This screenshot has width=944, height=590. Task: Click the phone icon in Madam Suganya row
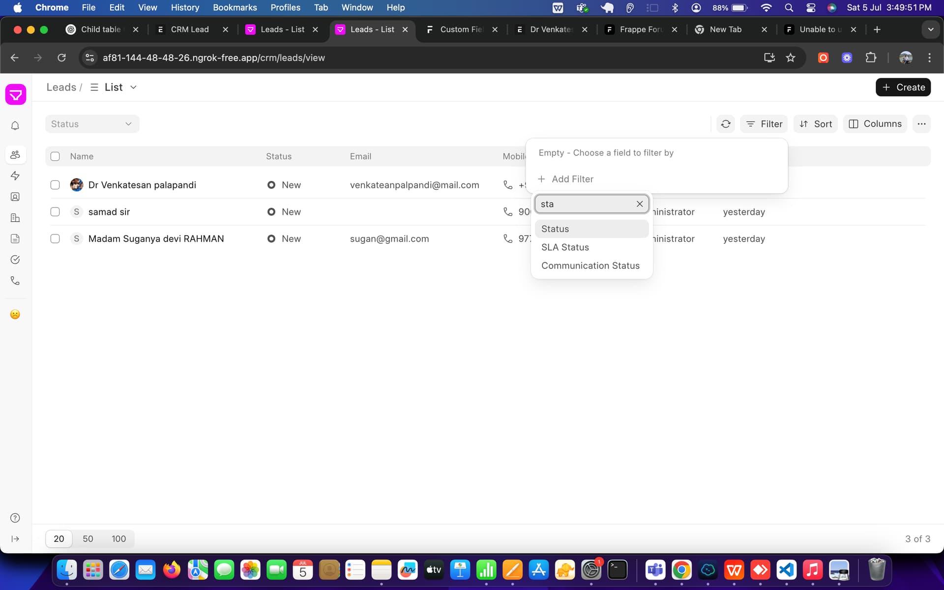[508, 238]
